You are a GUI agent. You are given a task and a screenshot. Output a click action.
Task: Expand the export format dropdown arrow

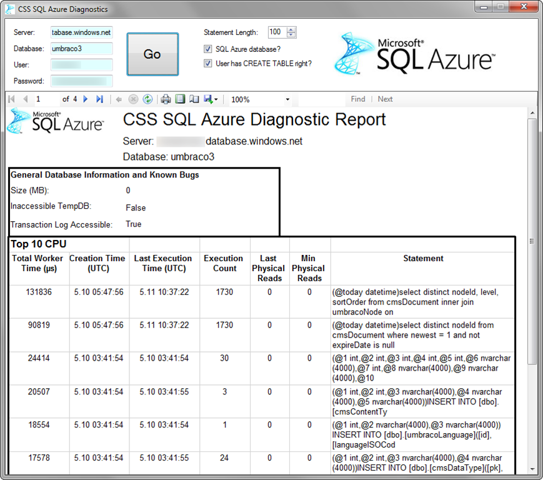(x=216, y=99)
